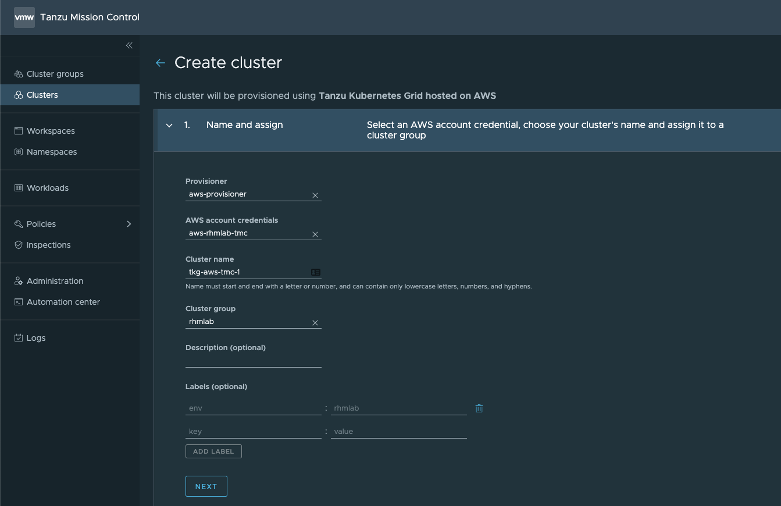Click the Tanzu Kubernetes Grid hosted on AWS text
781x506 pixels.
(408, 95)
